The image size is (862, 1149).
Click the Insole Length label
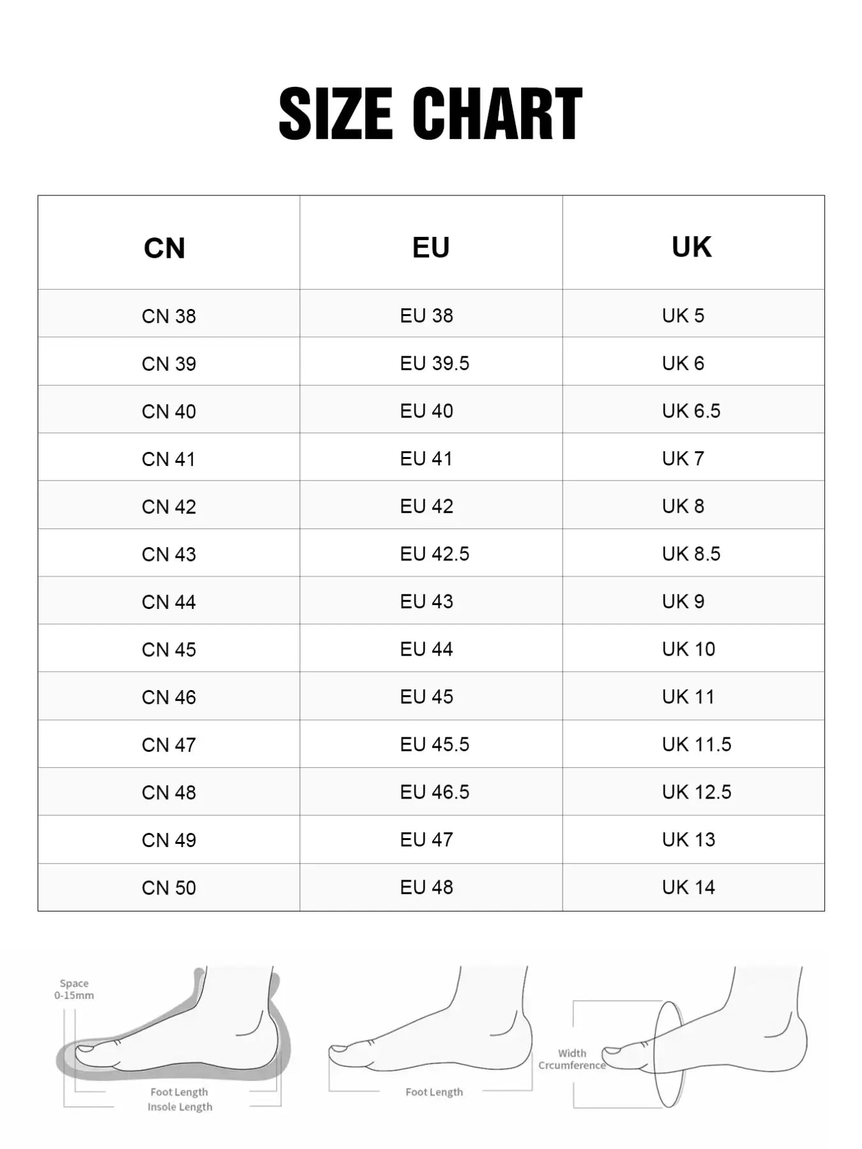tap(180, 1107)
